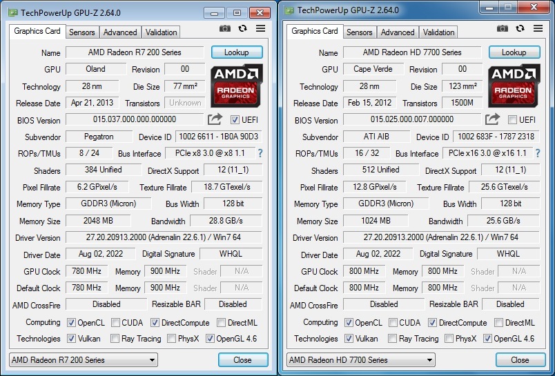Click GPU field showing Cape Verde
Image resolution: width=555 pixels, height=376 pixels.
pyautogui.click(x=373, y=69)
